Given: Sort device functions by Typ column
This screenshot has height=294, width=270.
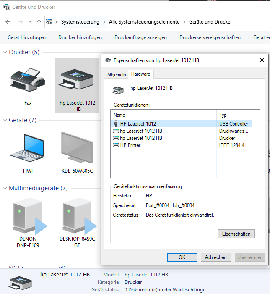Looking at the screenshot, I should click(x=234, y=115).
